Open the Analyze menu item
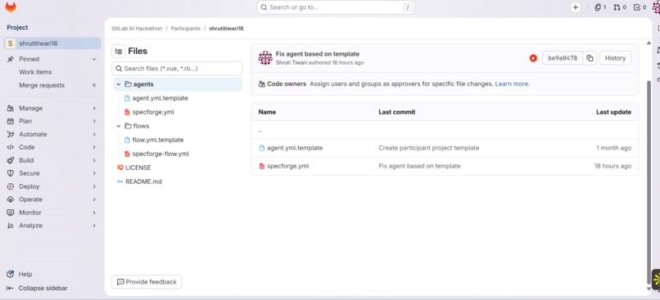This screenshot has width=660, height=300. [x=52, y=226]
